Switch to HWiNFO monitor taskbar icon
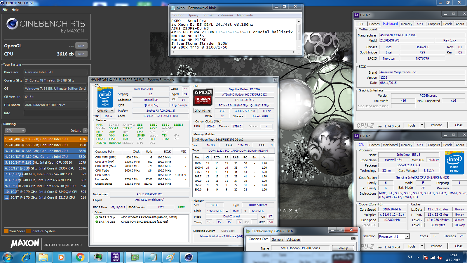 98,257
